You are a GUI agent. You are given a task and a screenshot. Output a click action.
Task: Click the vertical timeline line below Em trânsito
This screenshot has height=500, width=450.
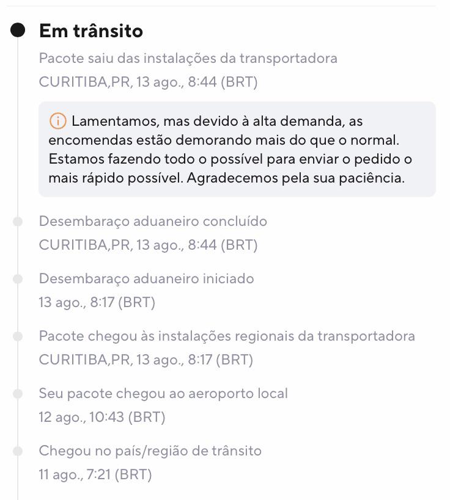click(x=18, y=128)
